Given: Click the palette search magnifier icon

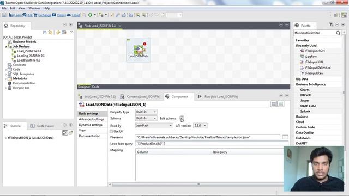Looking at the screenshot, I should pyautogui.click(x=338, y=33).
